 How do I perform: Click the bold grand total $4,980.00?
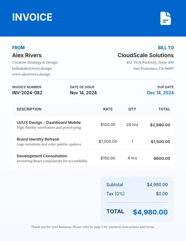[150, 212]
